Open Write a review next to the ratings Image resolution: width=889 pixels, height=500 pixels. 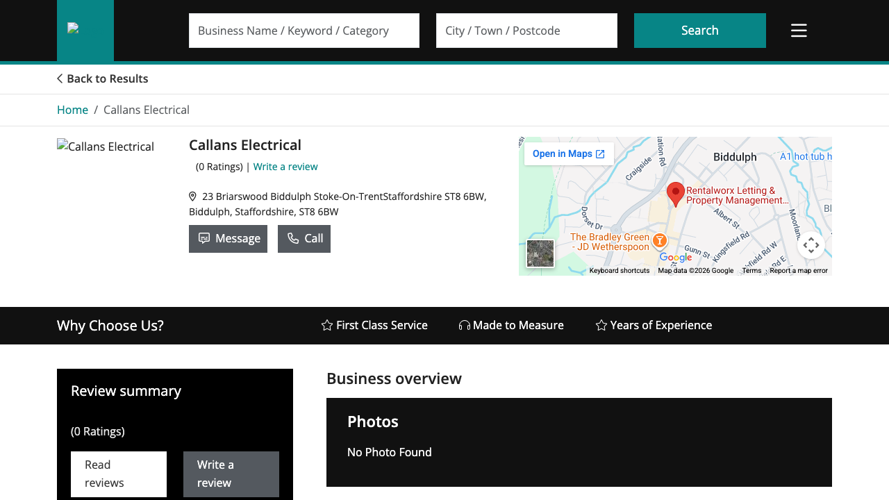coord(285,166)
